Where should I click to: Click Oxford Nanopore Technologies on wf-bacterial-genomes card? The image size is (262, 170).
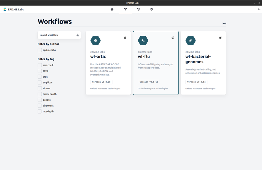coord(200,89)
